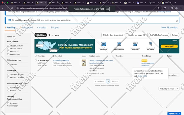184x115 pixels.
Task: Click the one template for all locations icon
Action: pyautogui.click(x=150, y=44)
